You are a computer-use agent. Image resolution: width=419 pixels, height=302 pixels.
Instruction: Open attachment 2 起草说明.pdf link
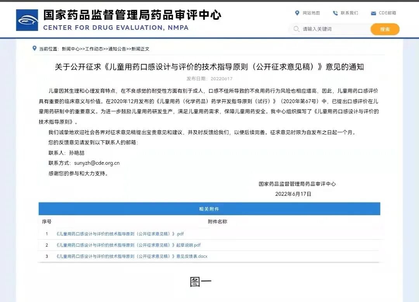tap(128, 245)
